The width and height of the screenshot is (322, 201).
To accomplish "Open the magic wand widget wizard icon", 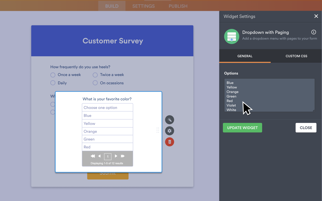I will [x=169, y=120].
